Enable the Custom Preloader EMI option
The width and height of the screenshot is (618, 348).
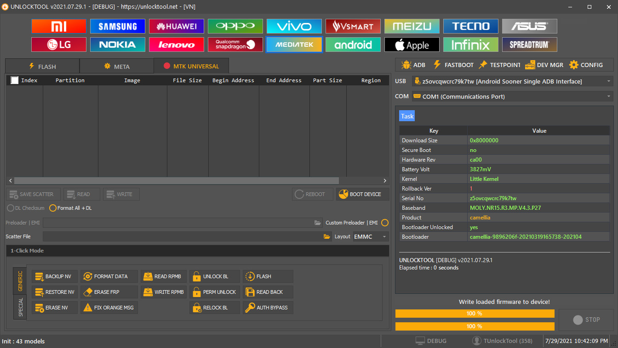click(x=385, y=223)
